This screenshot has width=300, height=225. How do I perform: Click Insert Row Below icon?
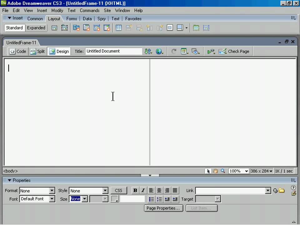(139, 28)
